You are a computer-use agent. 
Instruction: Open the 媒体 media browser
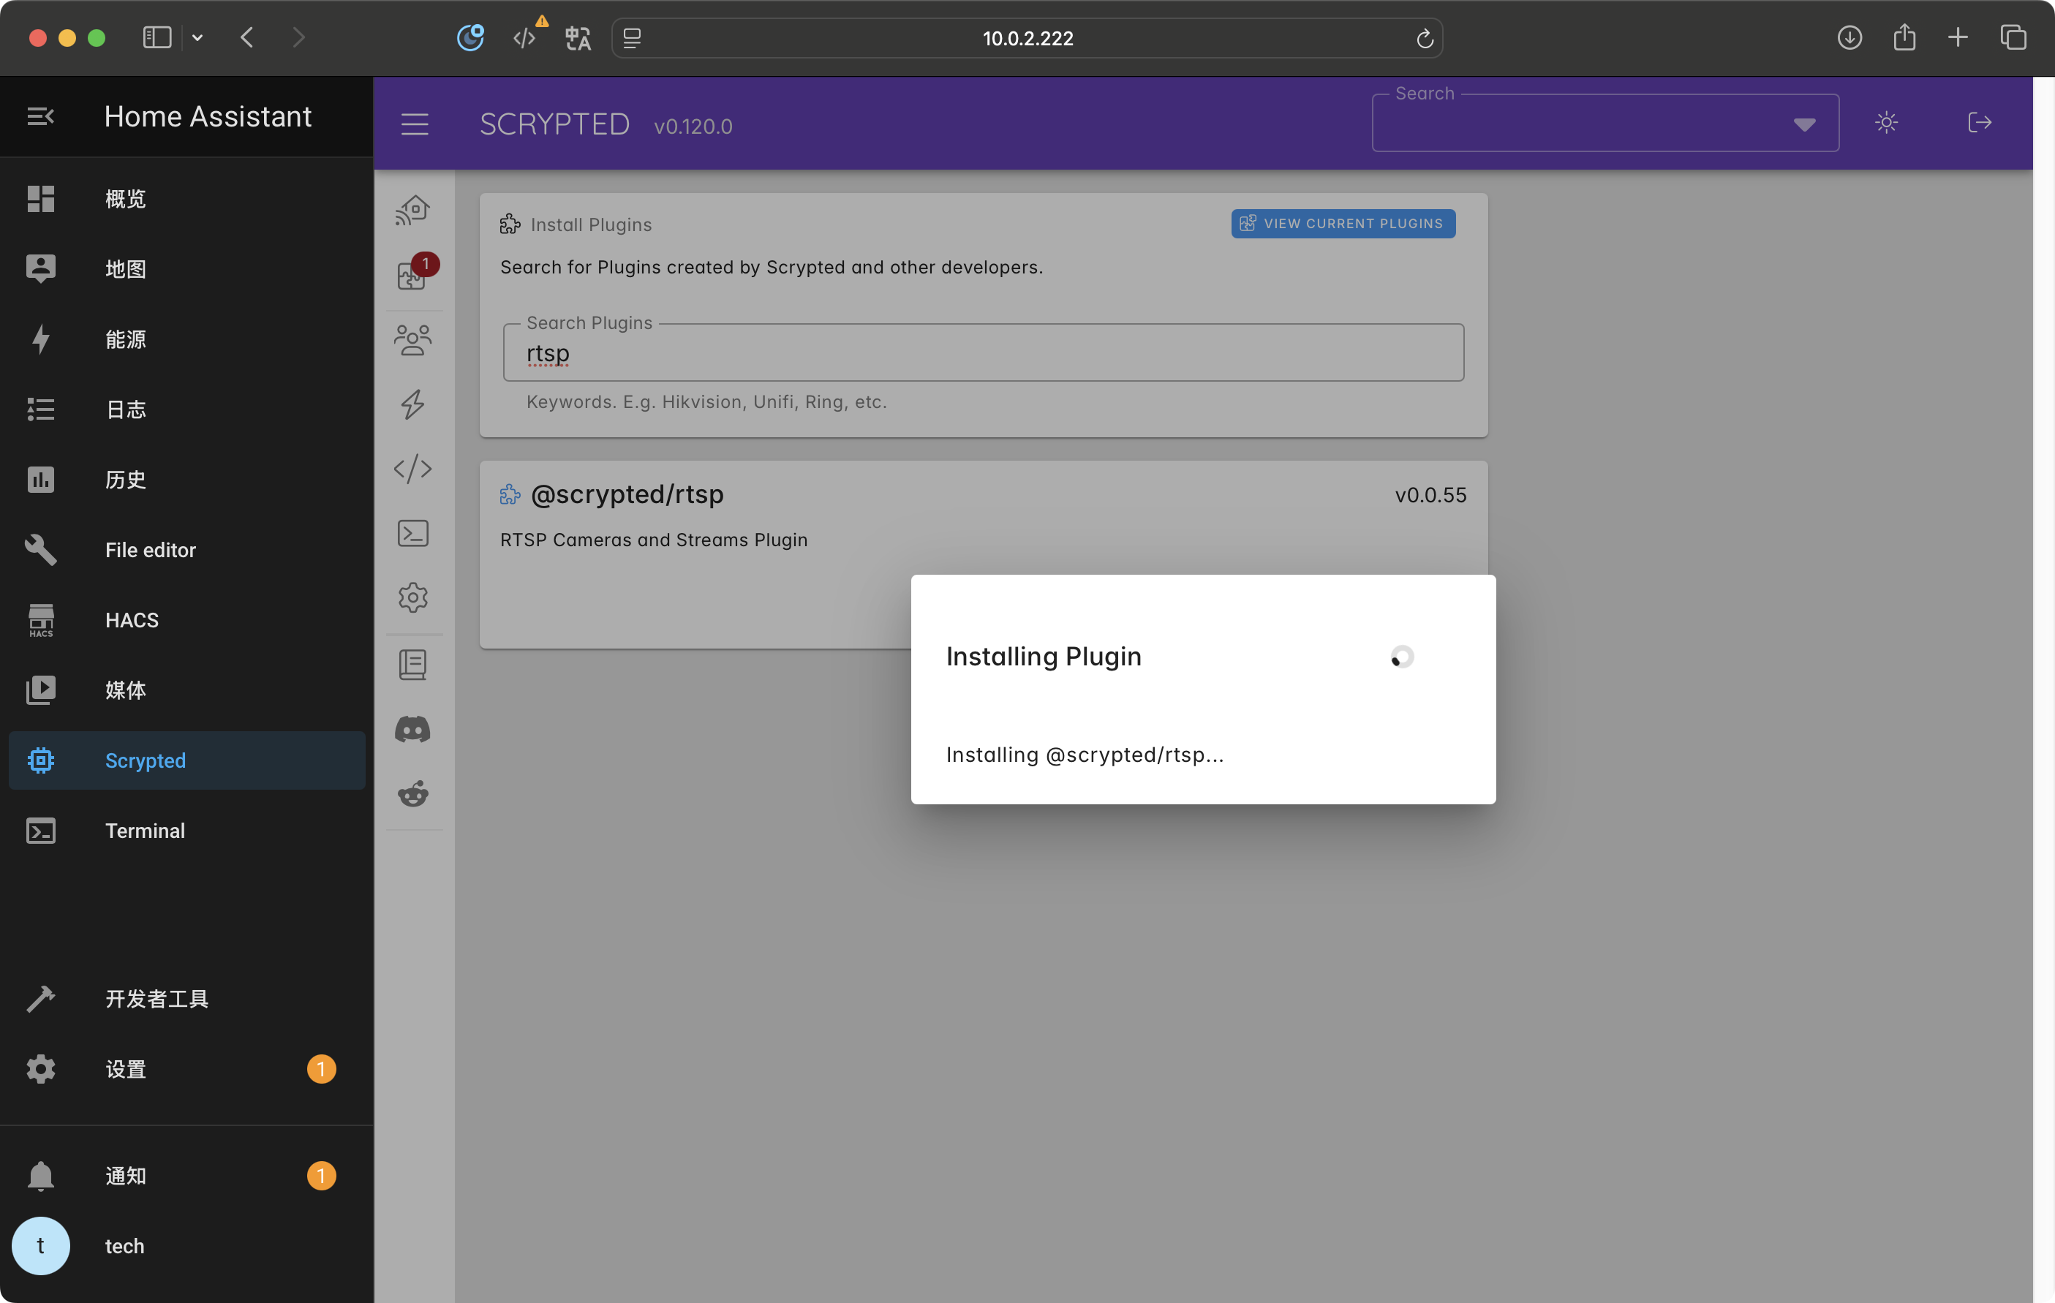187,690
